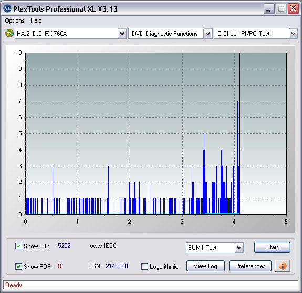Click the tall PIF spike reaching 7
Image resolution: width=302 pixels, height=293 pixels.
click(x=238, y=158)
